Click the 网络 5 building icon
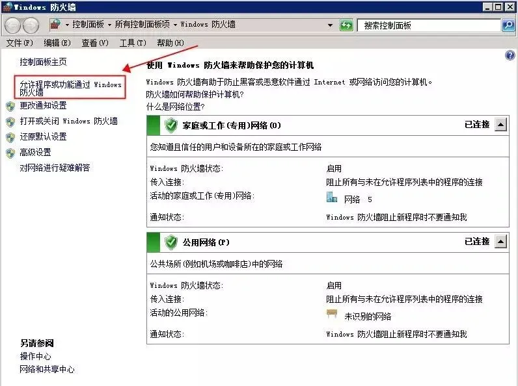 pos(332,197)
